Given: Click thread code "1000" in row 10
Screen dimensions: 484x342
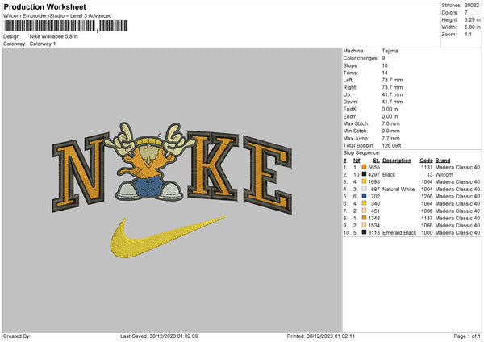Looking at the screenshot, I should [x=427, y=233].
